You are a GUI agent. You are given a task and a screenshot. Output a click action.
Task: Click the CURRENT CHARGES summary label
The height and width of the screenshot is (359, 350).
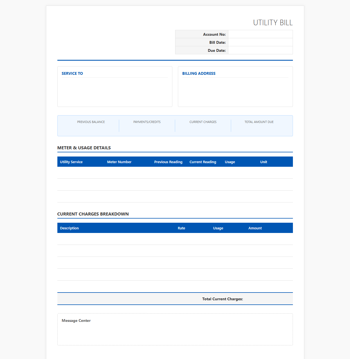tap(203, 122)
